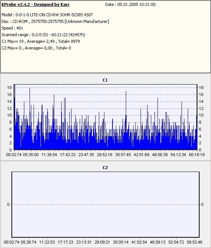211x248 pixels.
Task: Click the Disc CD-ROM manufacturer line
Action: tap(55, 21)
